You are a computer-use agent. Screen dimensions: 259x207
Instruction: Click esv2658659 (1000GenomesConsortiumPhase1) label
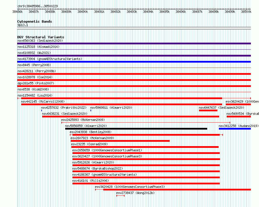point(107,150)
